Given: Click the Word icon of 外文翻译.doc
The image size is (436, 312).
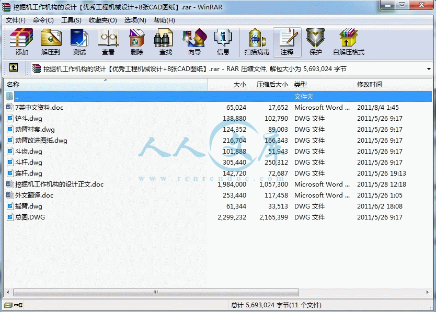Looking at the screenshot, I should click(10, 195).
